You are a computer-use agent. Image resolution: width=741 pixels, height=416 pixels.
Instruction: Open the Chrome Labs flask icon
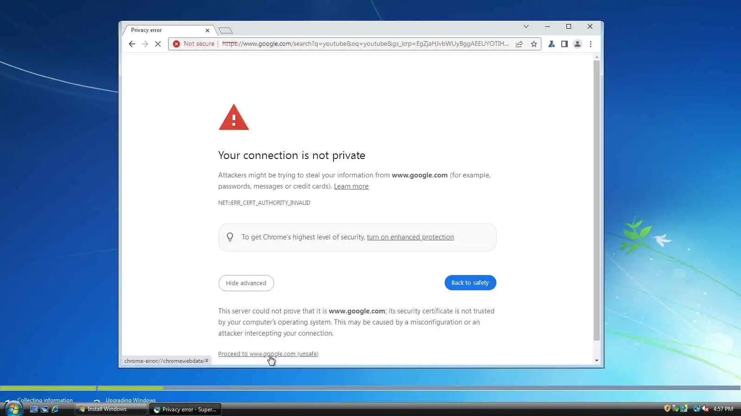point(551,44)
